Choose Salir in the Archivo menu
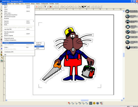 click(18, 55)
